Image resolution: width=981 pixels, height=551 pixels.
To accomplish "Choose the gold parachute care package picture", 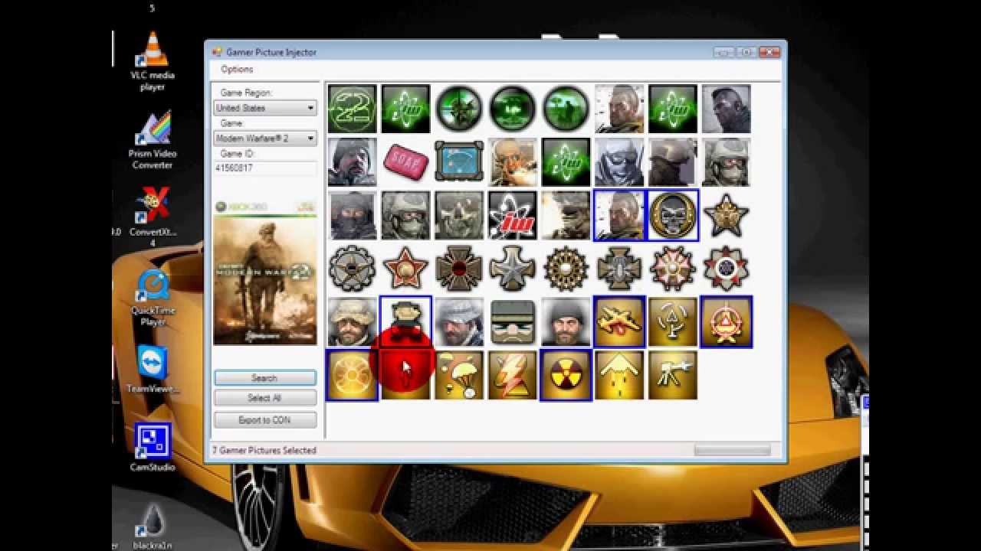I will [459, 376].
